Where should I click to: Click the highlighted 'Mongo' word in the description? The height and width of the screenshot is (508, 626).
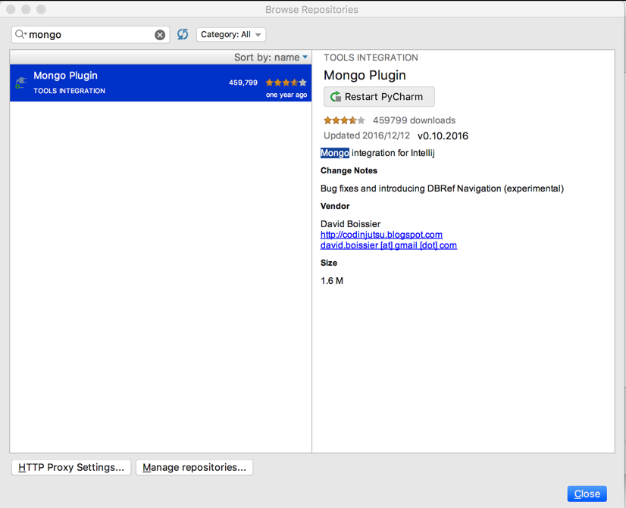click(x=334, y=153)
